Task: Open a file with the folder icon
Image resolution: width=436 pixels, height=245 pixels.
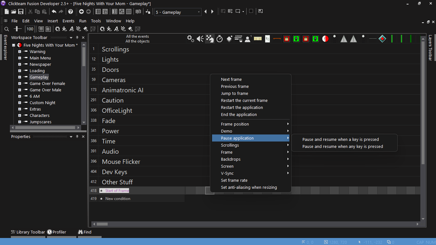Action: coord(14,12)
